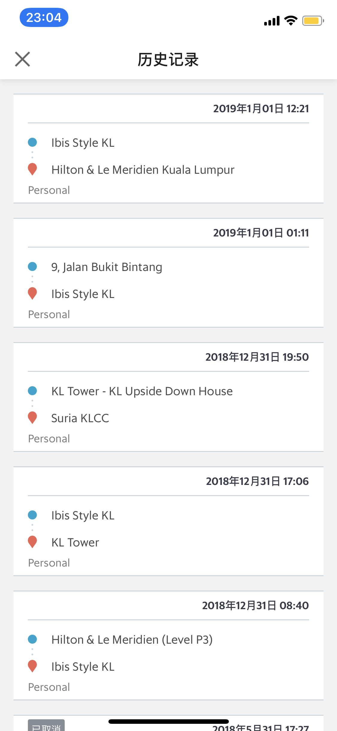Image resolution: width=337 pixels, height=731 pixels.
Task: Tap red destination pin for Hilton Kuala Lumpur
Action: click(32, 169)
